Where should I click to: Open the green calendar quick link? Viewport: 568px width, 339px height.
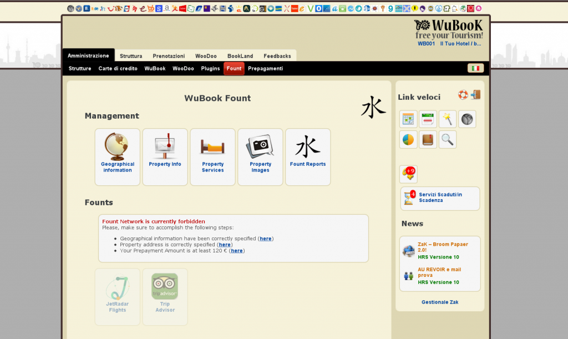click(x=428, y=119)
